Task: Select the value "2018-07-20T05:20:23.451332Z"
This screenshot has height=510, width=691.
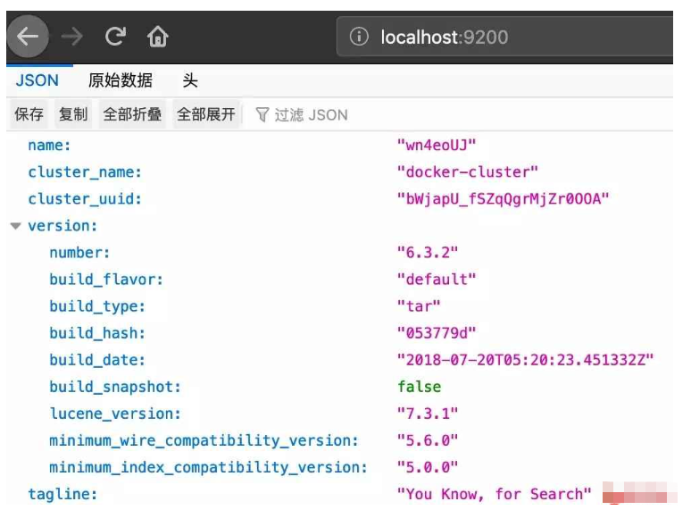Action: tap(525, 360)
